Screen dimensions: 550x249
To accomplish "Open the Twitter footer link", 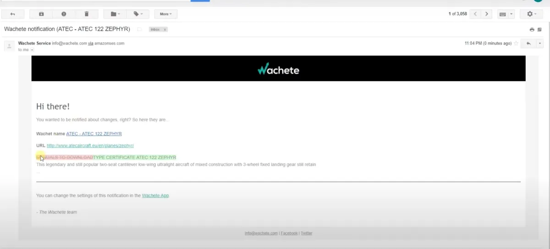I will tap(307, 233).
